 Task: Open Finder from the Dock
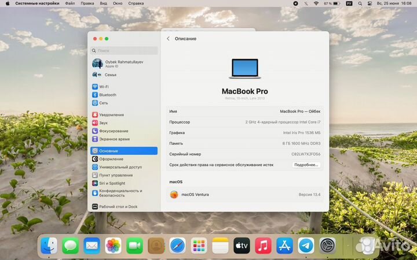(x=49, y=246)
